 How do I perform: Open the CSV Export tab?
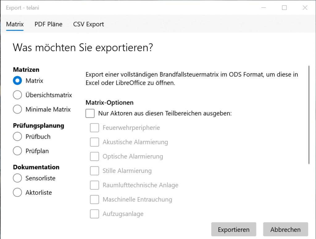point(89,24)
